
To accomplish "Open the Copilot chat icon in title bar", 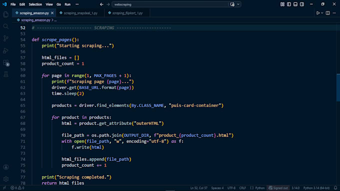I will (x=232, y=4).
